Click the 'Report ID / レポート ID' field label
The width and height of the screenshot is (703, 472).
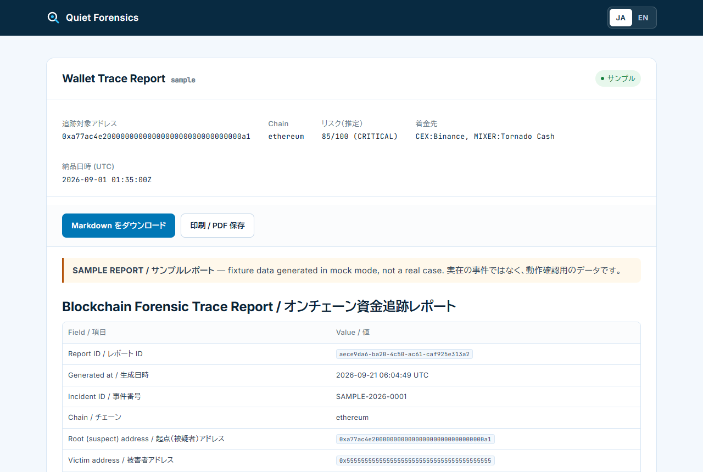pyautogui.click(x=105, y=354)
